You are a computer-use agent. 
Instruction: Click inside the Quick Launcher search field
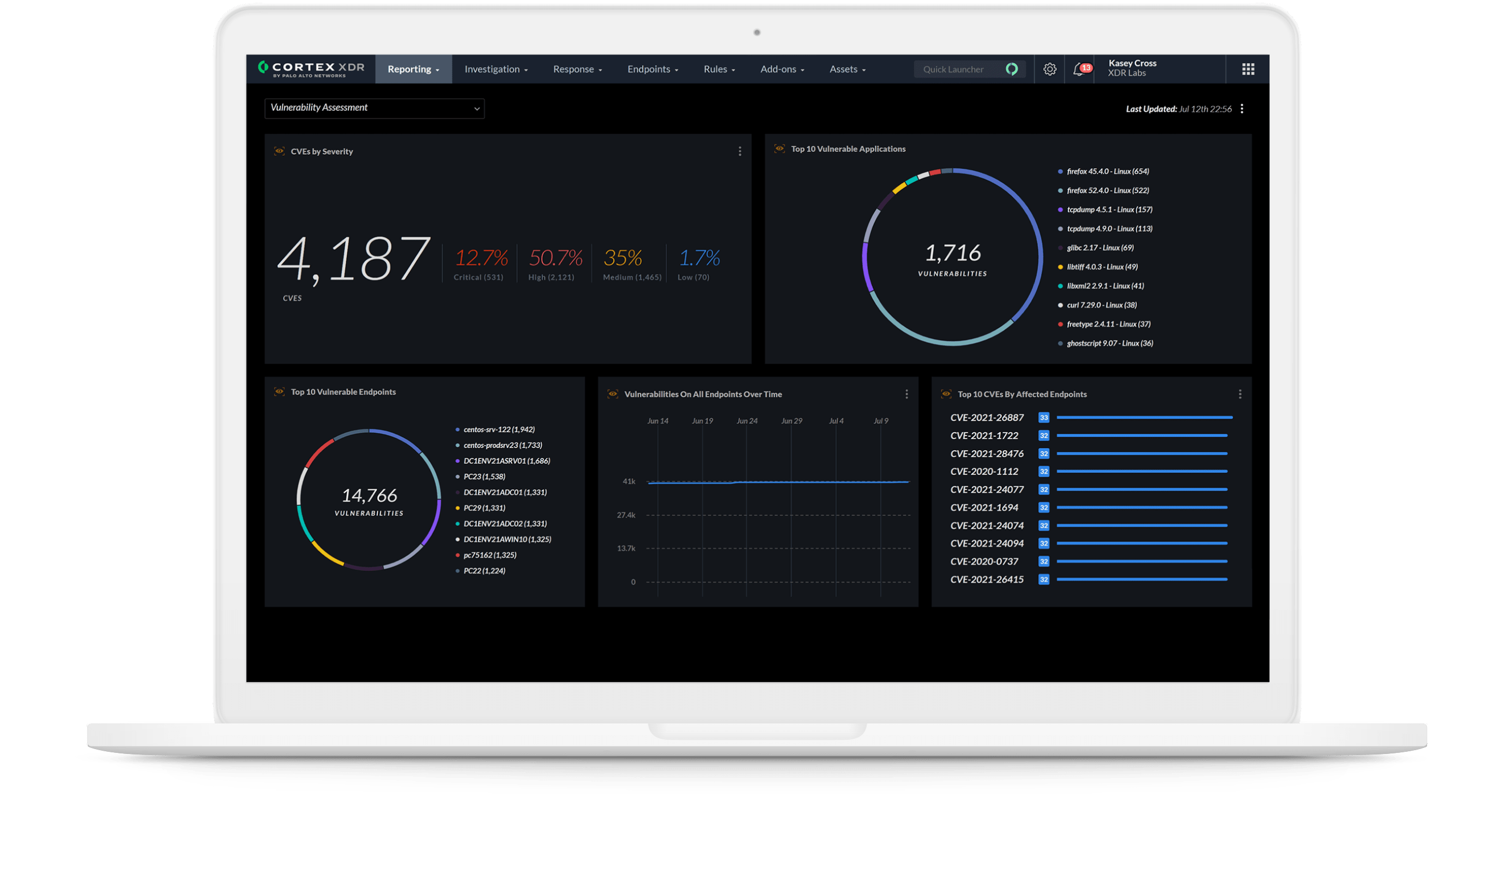click(x=956, y=69)
